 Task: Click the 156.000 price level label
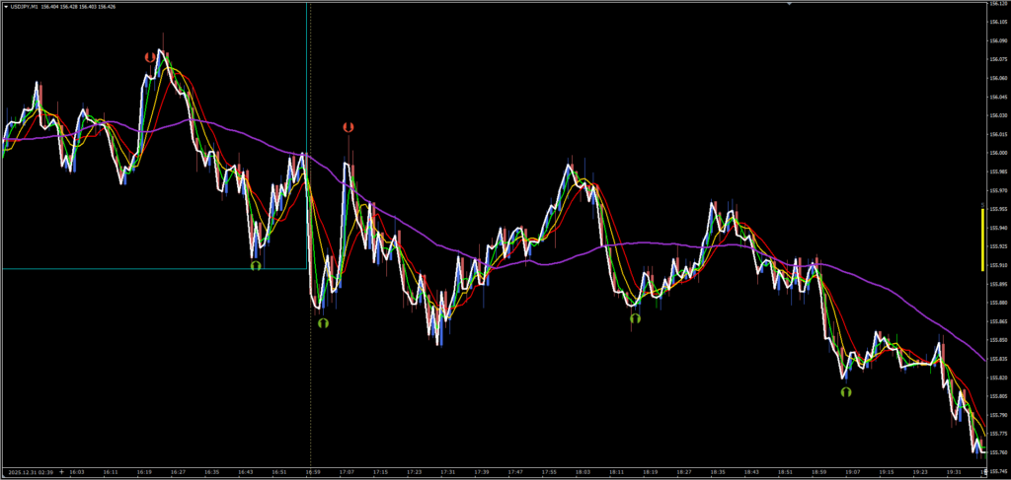coord(997,153)
